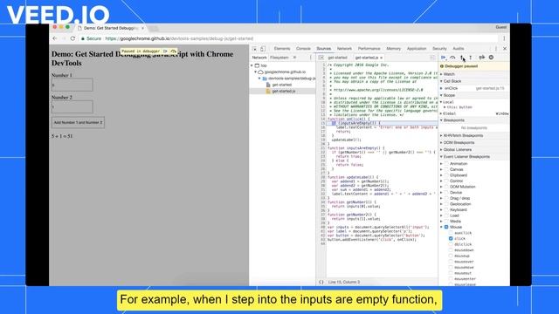The width and height of the screenshot is (559, 314).
Task: Uncheck the Mouse category checkbox
Action: tap(446, 227)
